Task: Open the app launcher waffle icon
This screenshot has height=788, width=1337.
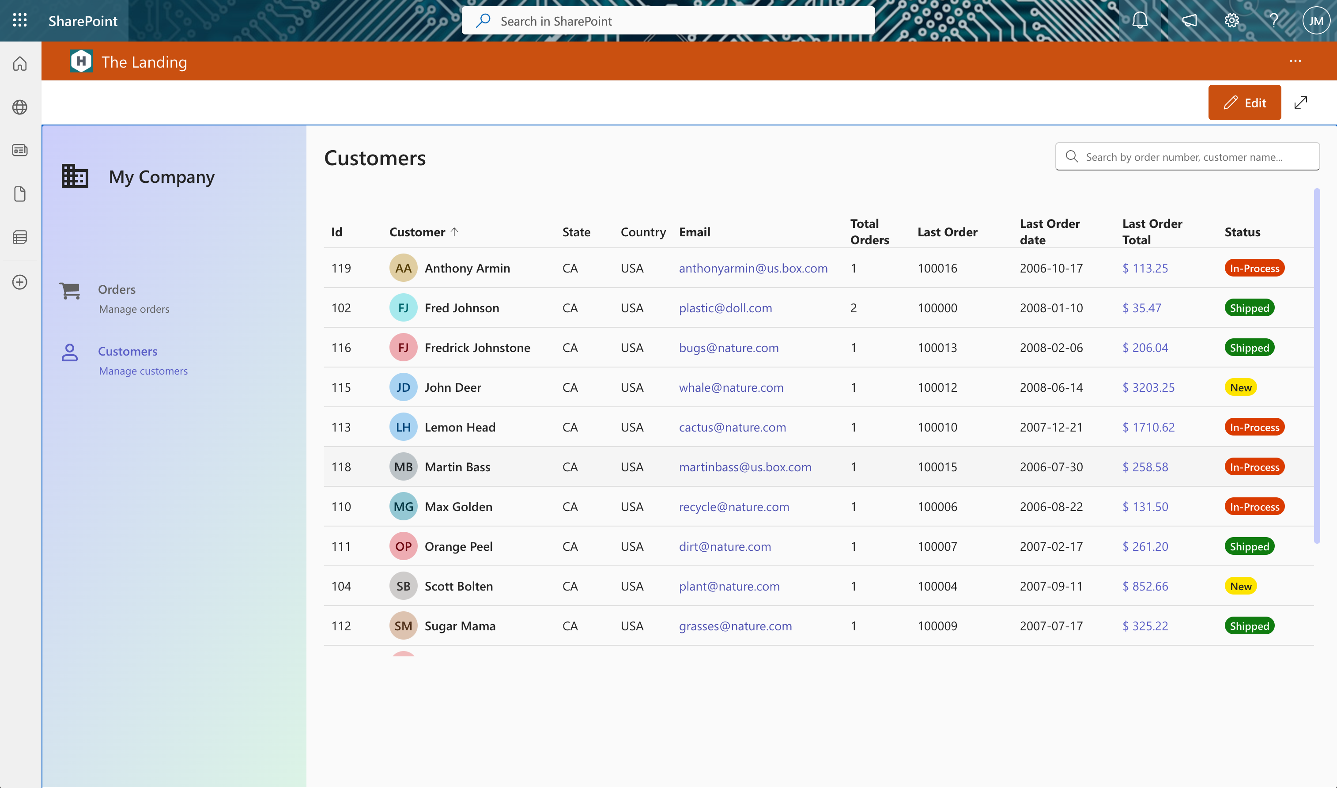Action: pyautogui.click(x=19, y=20)
